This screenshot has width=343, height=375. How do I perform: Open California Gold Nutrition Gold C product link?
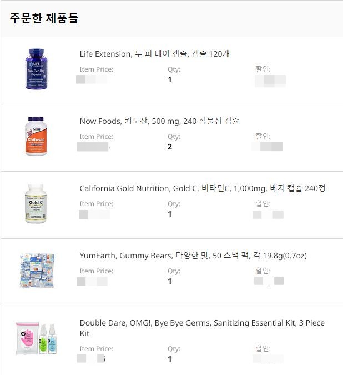pyautogui.click(x=203, y=188)
